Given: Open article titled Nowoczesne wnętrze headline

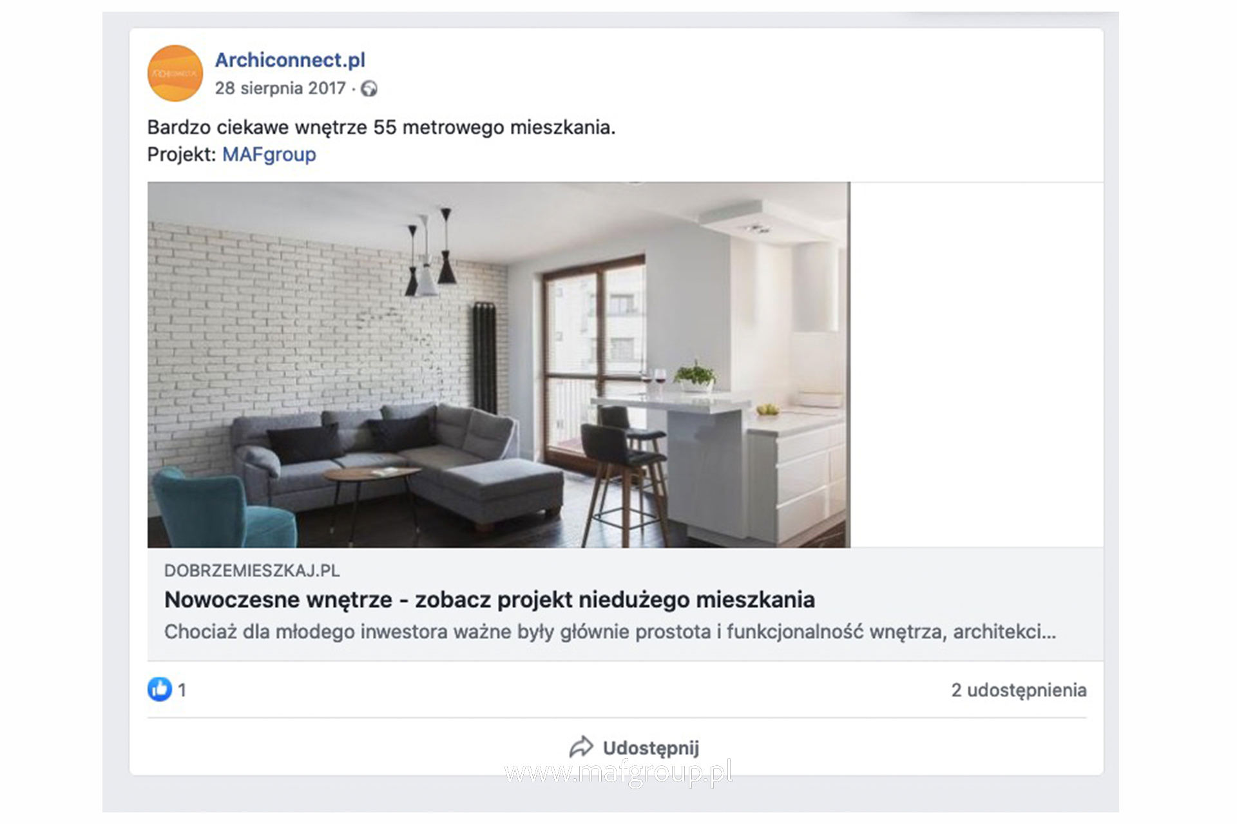Looking at the screenshot, I should pos(490,600).
